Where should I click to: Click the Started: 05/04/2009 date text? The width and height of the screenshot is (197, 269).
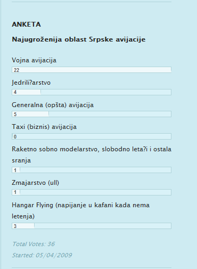[x=42, y=255]
